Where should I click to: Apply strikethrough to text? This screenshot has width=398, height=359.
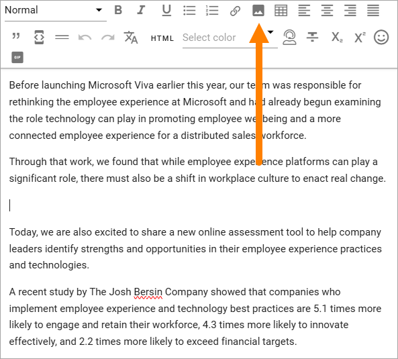312,37
